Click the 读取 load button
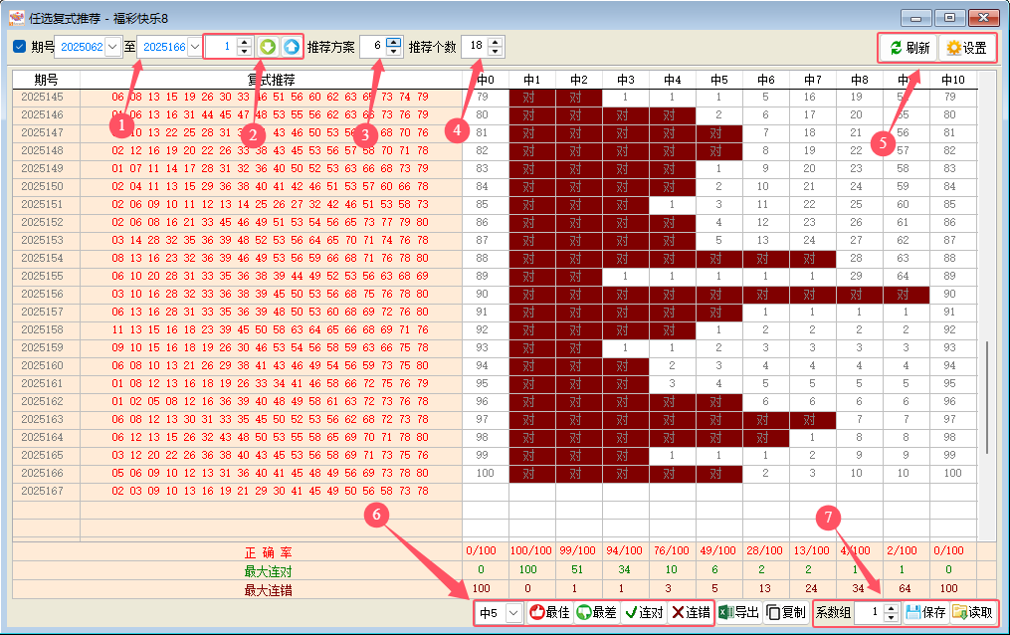 pyautogui.click(x=971, y=613)
